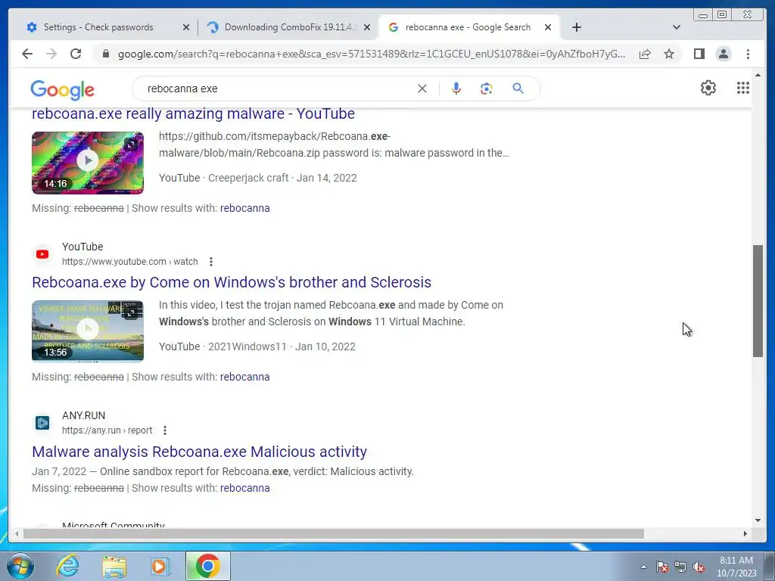This screenshot has width=775, height=581.
Task: Open Chrome side panel
Action: pos(699,54)
